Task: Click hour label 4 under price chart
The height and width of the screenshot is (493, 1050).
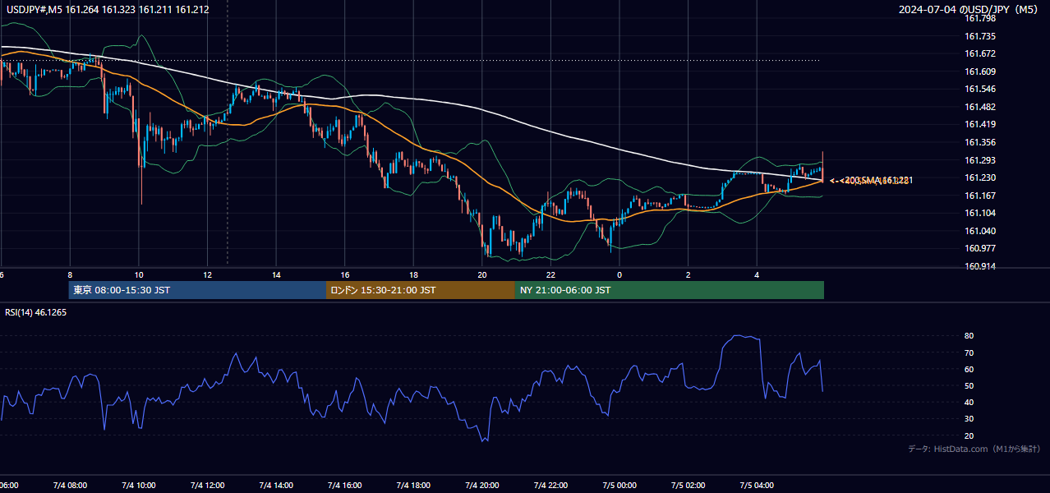Action: (x=758, y=274)
